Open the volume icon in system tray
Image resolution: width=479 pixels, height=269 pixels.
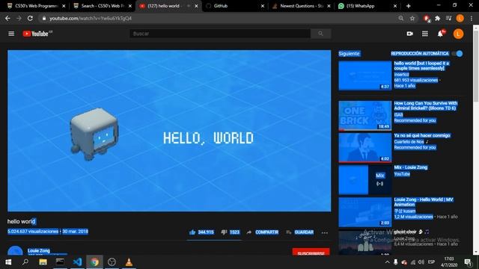tap(421, 262)
